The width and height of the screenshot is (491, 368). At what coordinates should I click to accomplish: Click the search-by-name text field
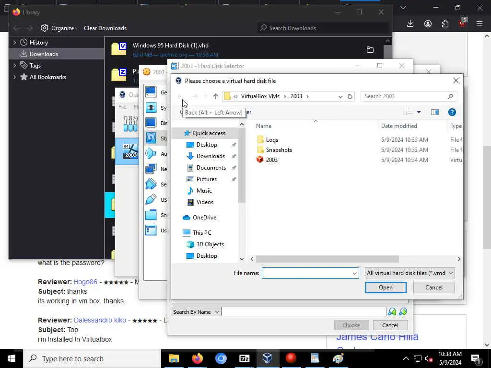[x=304, y=311]
